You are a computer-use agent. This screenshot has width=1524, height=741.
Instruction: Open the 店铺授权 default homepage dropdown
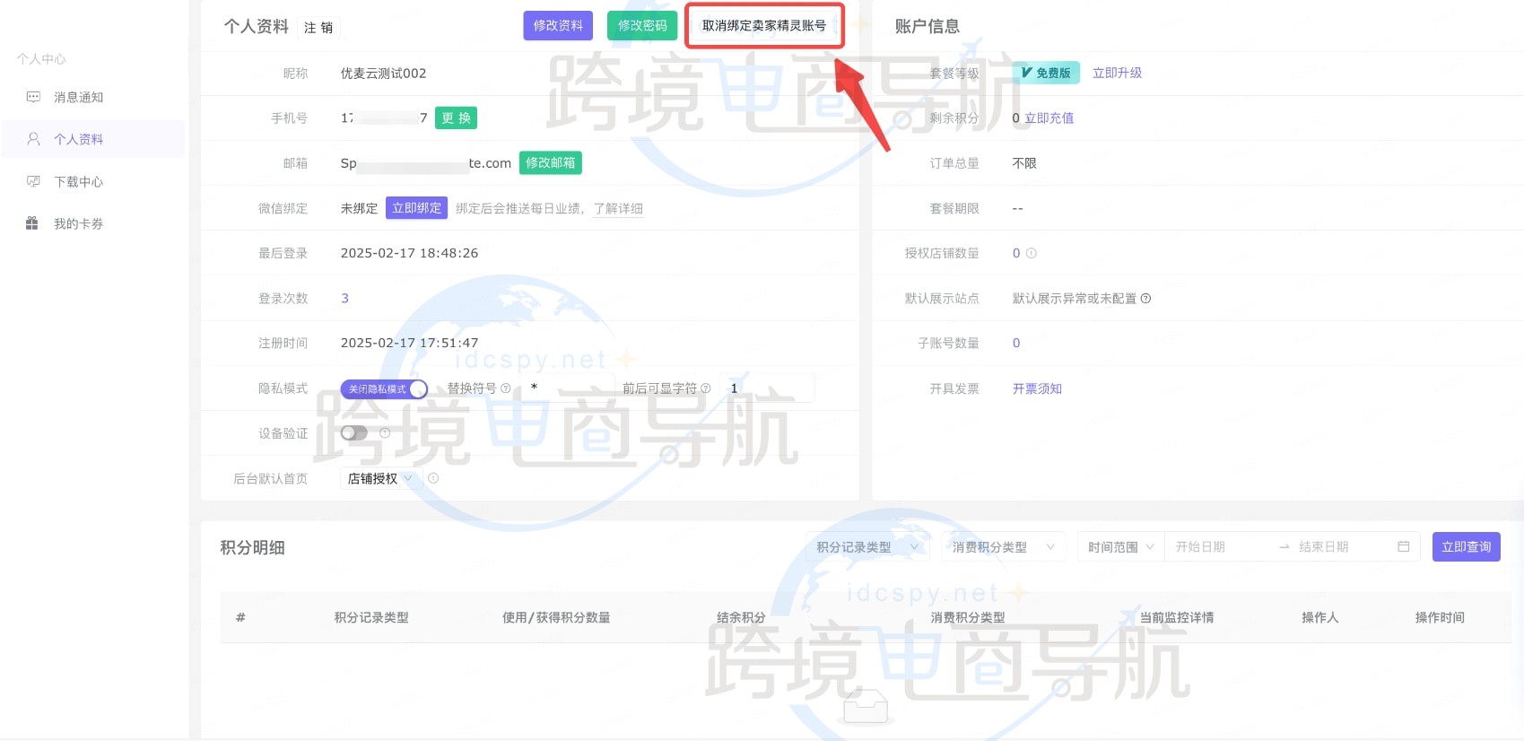(380, 478)
